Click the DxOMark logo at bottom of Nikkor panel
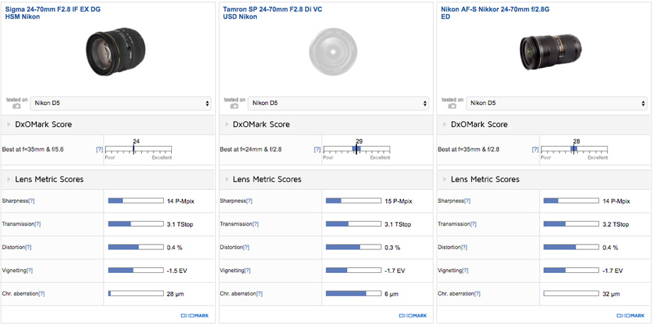The height and width of the screenshot is (326, 653). pyautogui.click(x=631, y=315)
